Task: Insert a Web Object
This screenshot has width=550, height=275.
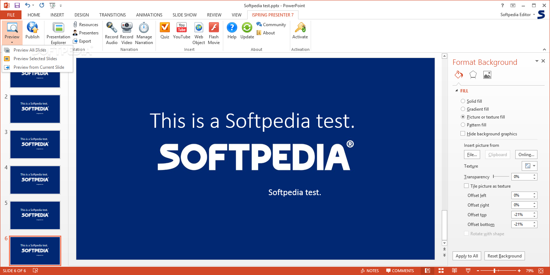Action: click(x=199, y=33)
